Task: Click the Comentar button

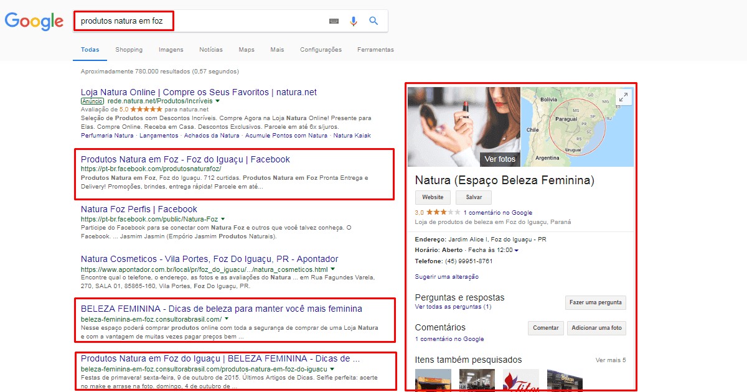Action: (x=546, y=328)
